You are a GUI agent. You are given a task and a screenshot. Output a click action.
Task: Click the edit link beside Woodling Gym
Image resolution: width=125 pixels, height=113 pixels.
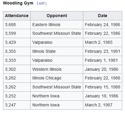pos(41,3)
